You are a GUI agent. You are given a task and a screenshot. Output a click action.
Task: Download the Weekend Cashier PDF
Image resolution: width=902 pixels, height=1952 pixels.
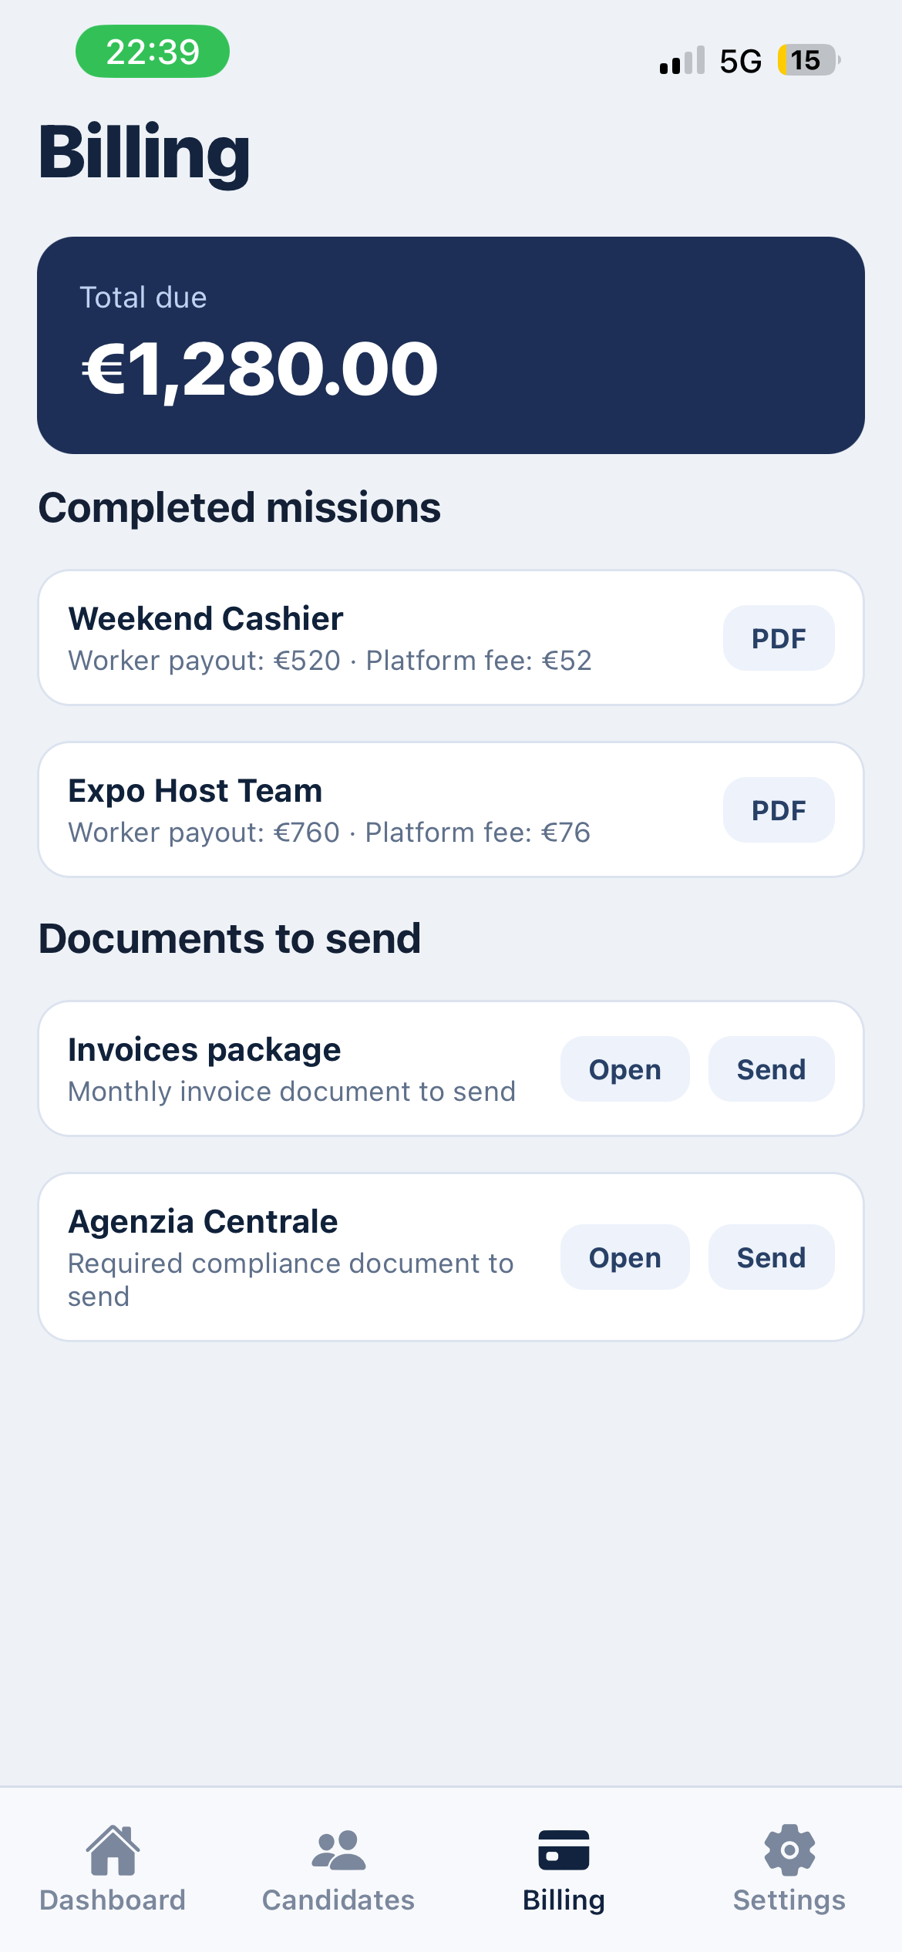point(779,638)
